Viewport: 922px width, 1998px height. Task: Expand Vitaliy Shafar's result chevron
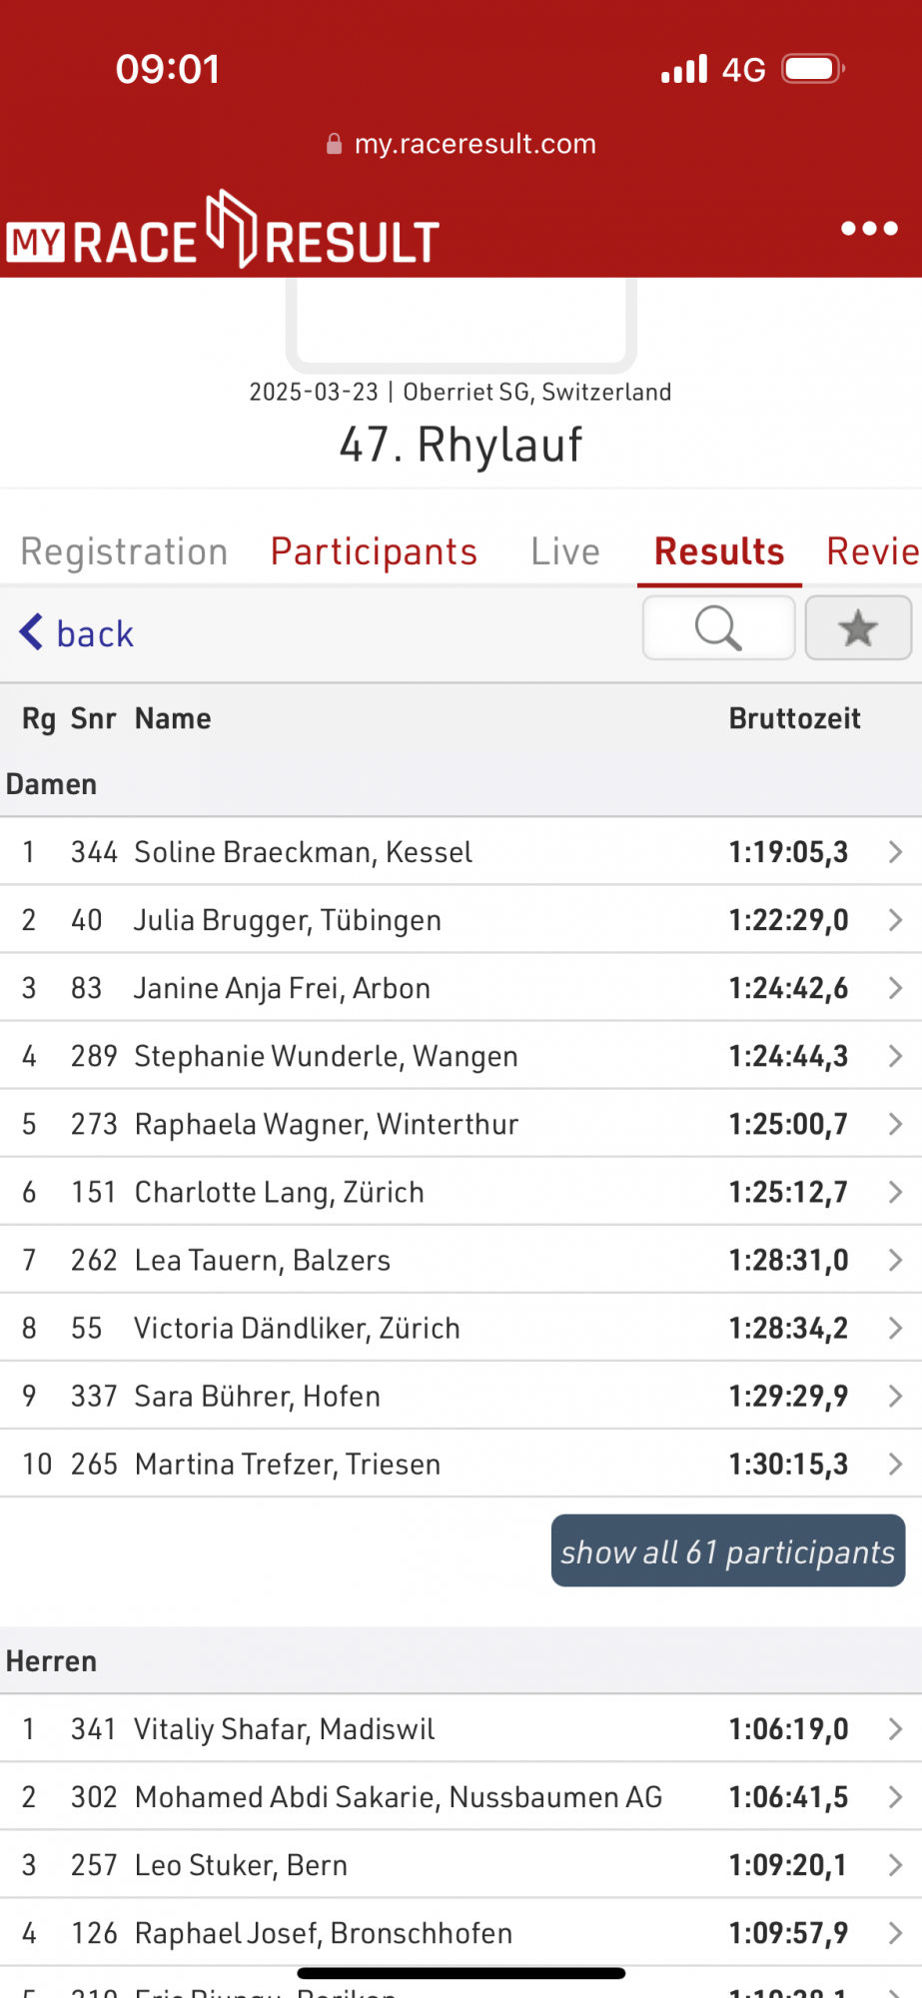pyautogui.click(x=894, y=1729)
